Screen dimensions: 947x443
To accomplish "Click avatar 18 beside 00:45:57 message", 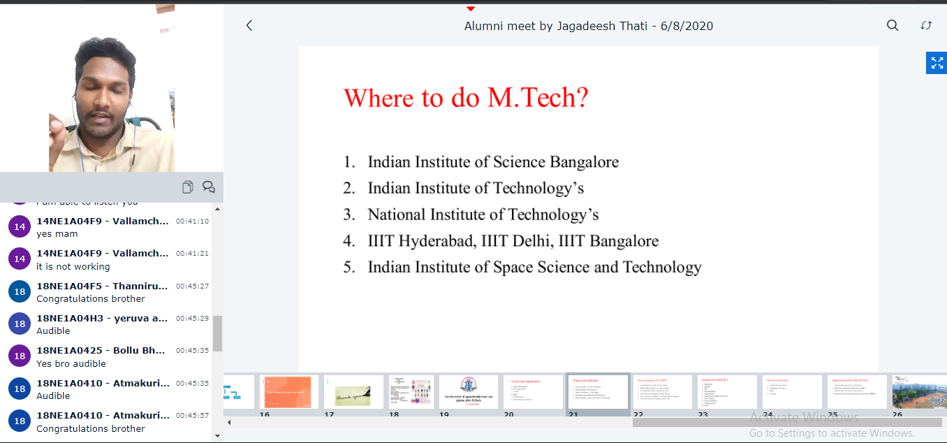I will pos(20,421).
